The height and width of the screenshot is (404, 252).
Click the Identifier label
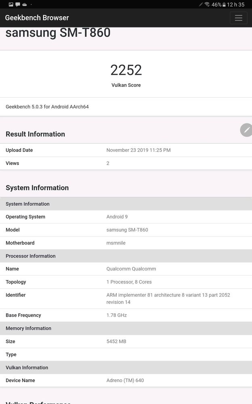point(16,295)
